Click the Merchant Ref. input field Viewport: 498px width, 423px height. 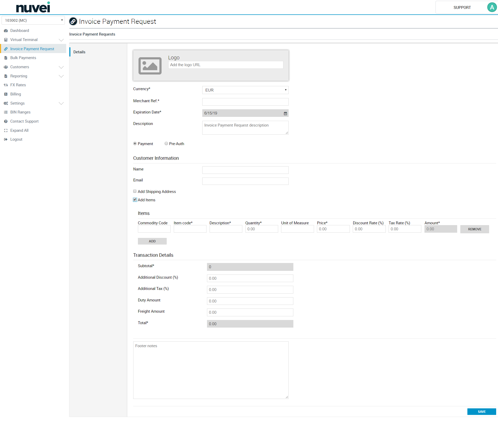point(245,102)
